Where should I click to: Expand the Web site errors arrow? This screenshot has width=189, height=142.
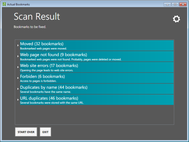coord(18,67)
